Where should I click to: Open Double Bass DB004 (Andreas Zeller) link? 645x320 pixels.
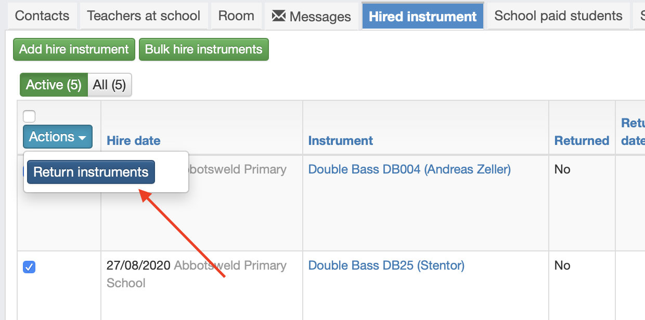click(x=410, y=169)
